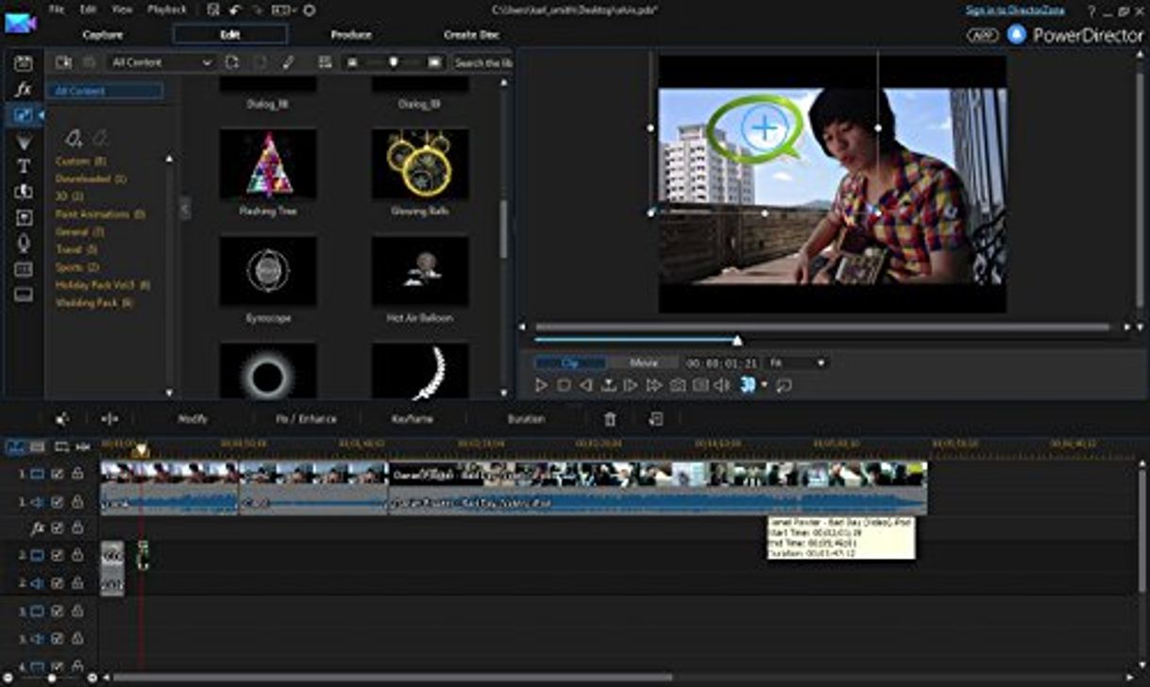Take a snapshot with the camera icon
Viewport: 1150px width, 687px height.
(679, 385)
